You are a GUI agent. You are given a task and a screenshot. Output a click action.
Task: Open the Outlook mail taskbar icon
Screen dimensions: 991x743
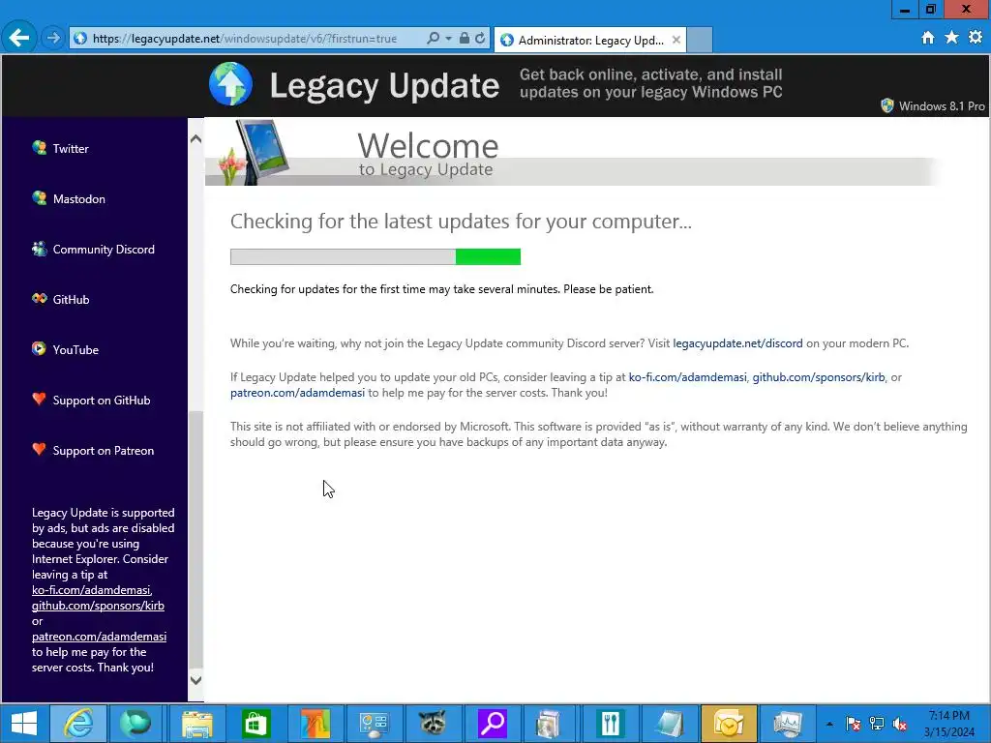[x=729, y=724]
